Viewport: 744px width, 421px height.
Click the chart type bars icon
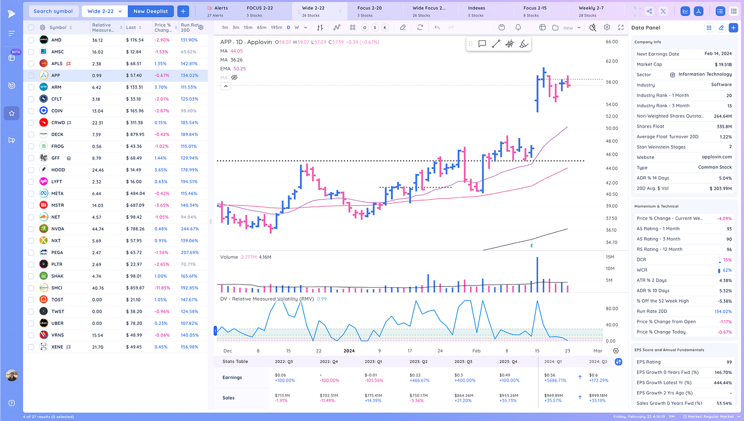coord(320,28)
